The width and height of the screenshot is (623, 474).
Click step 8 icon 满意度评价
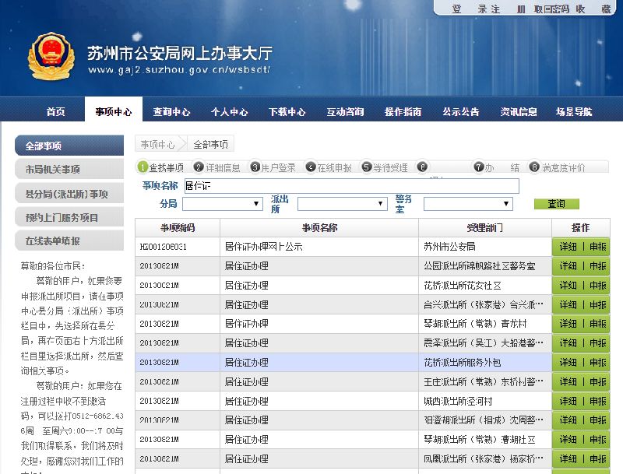(534, 167)
